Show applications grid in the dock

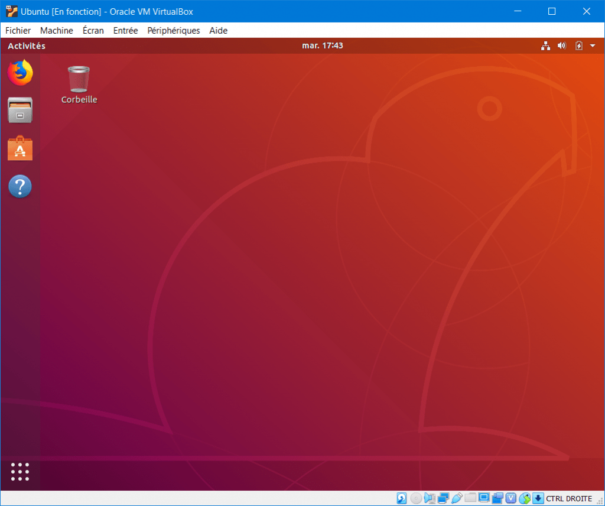click(x=20, y=472)
